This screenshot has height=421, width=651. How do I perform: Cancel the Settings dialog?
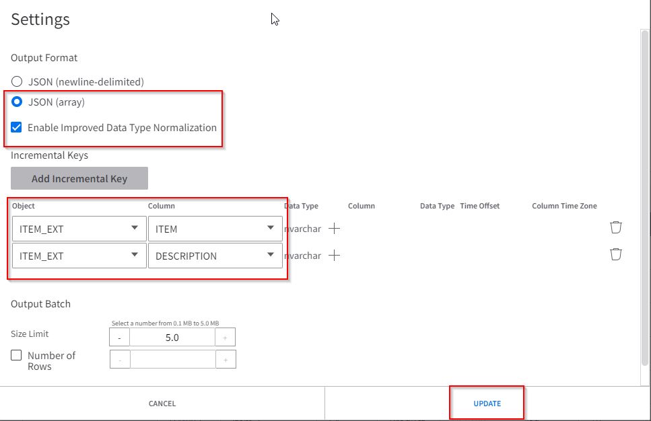tap(162, 404)
